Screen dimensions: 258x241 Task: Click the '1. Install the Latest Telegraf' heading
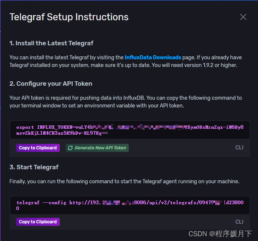(x=51, y=43)
